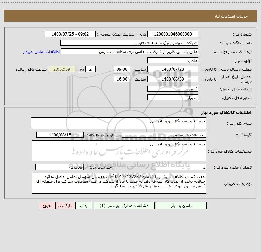Click the label شماره نیاز

pyautogui.click(x=242, y=35)
